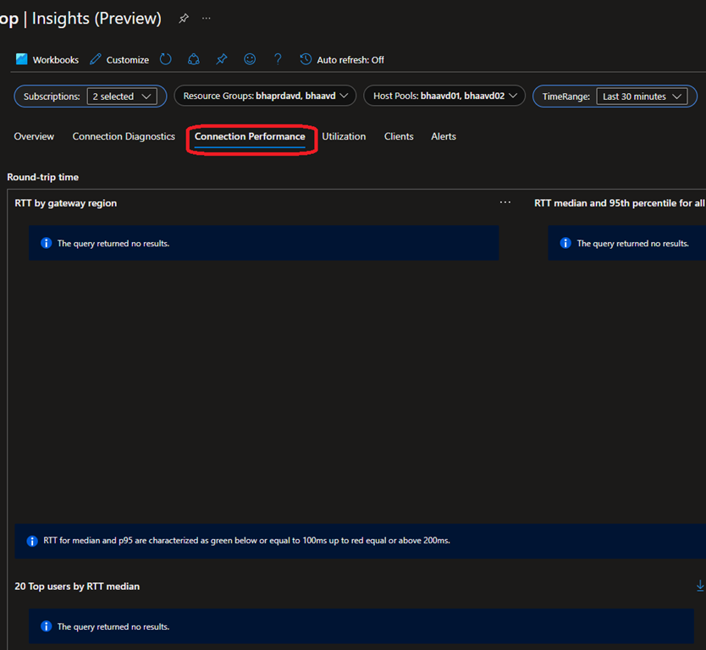Expand the Host Pools dropdown
The height and width of the screenshot is (650, 706).
click(444, 96)
